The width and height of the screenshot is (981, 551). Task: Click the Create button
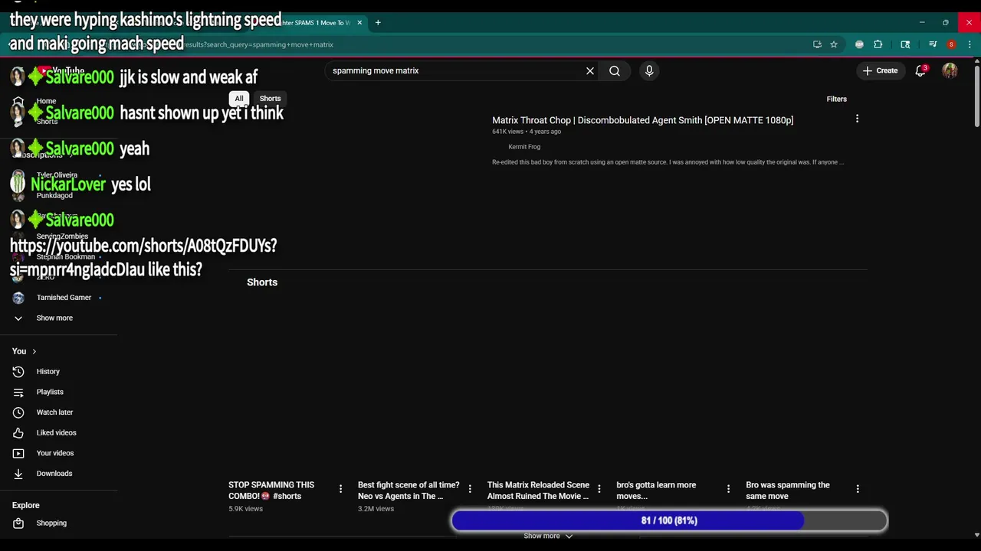click(x=880, y=70)
